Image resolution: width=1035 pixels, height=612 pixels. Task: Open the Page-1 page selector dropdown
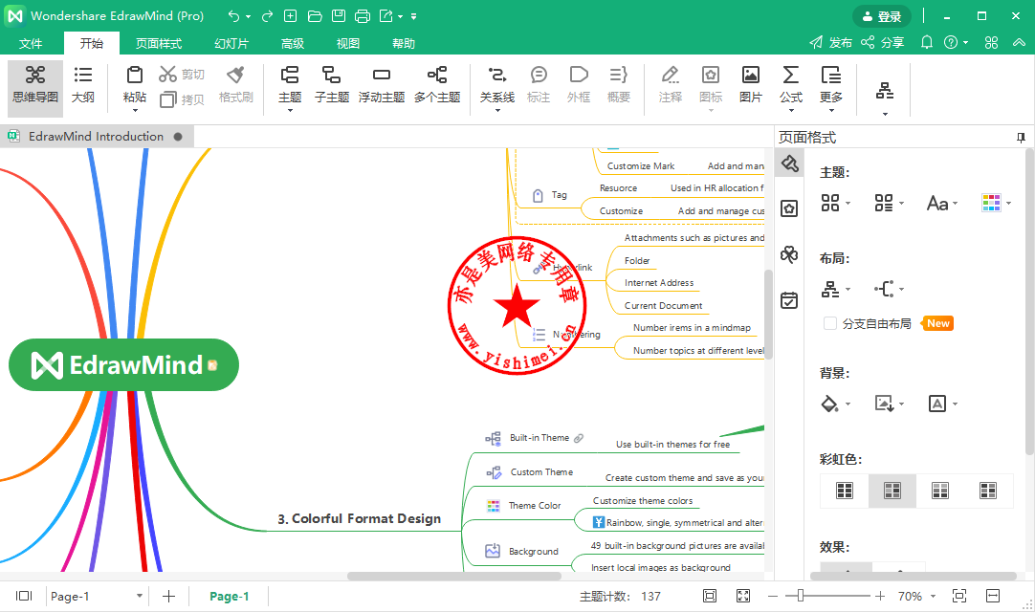140,596
